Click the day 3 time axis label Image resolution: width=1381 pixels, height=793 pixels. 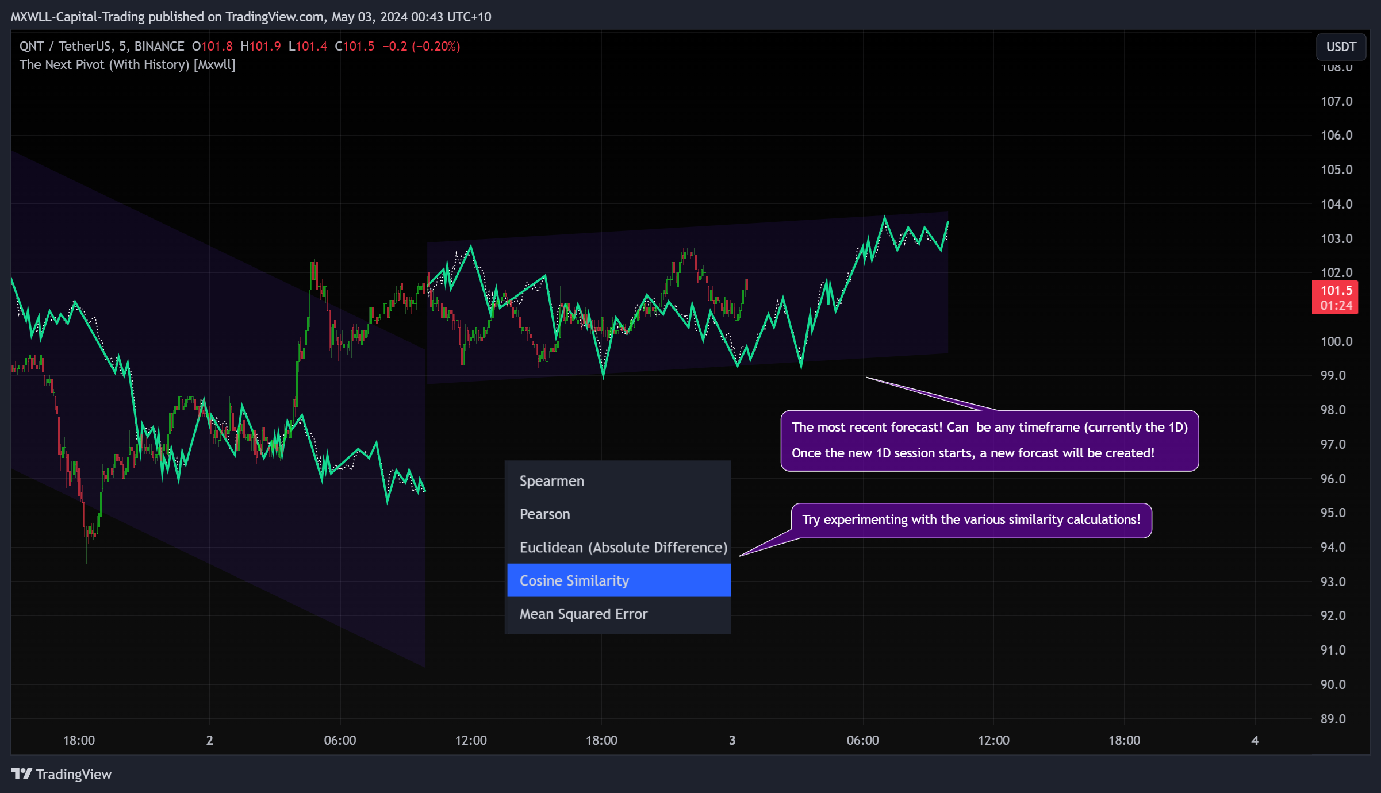[x=732, y=740]
